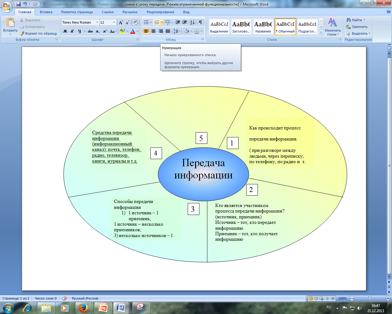Open the Найти (Find) dropdown arrow
Screen dimensions: 392x314
(x=364, y=20)
